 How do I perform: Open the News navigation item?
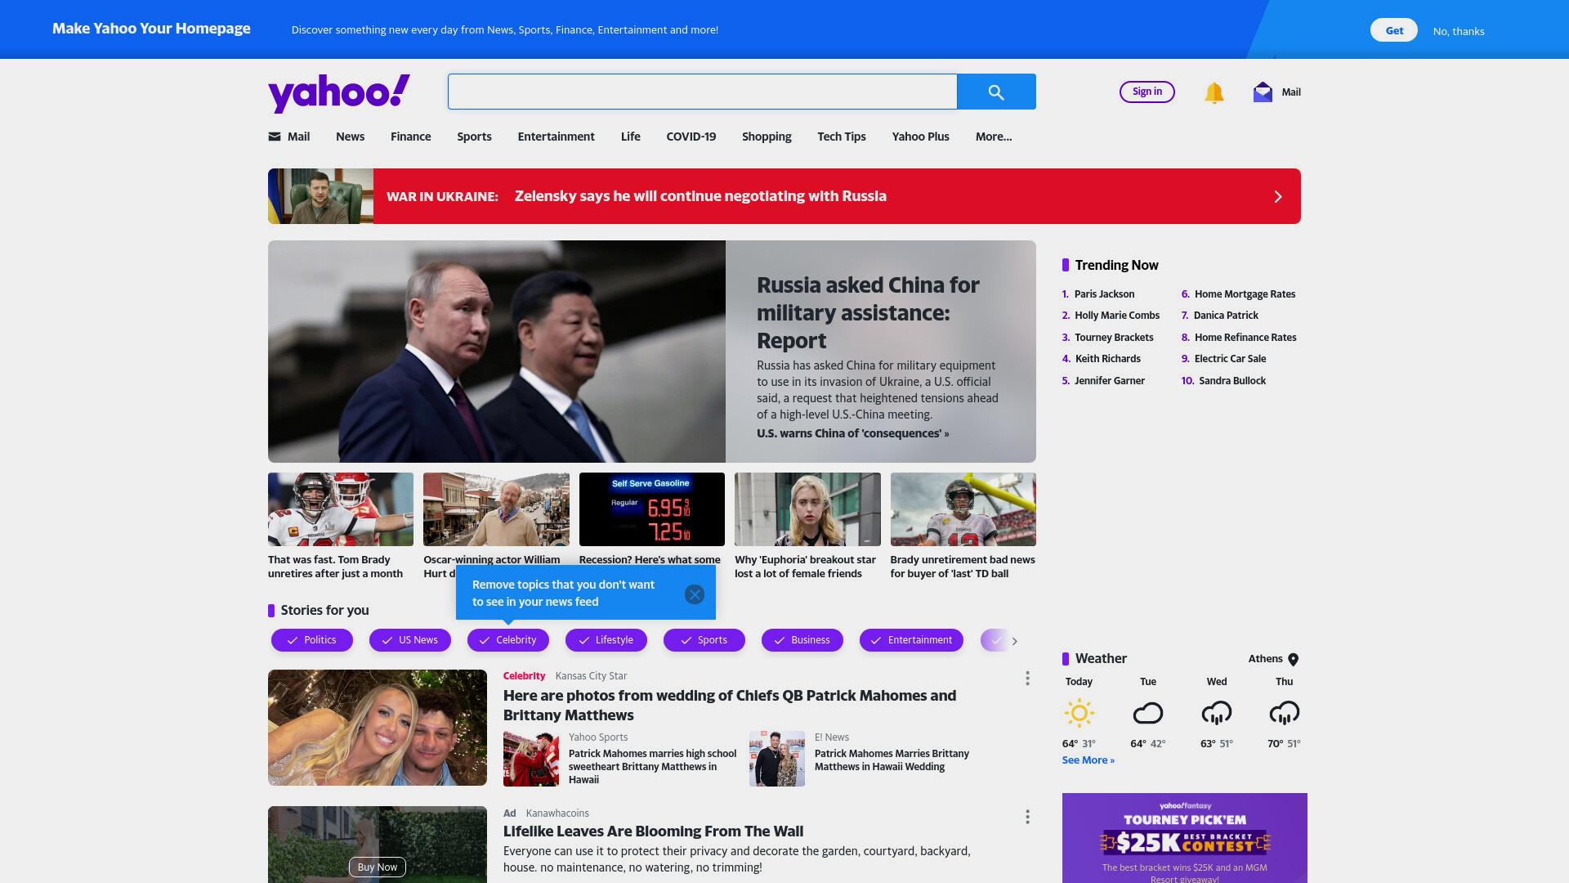pos(350,137)
